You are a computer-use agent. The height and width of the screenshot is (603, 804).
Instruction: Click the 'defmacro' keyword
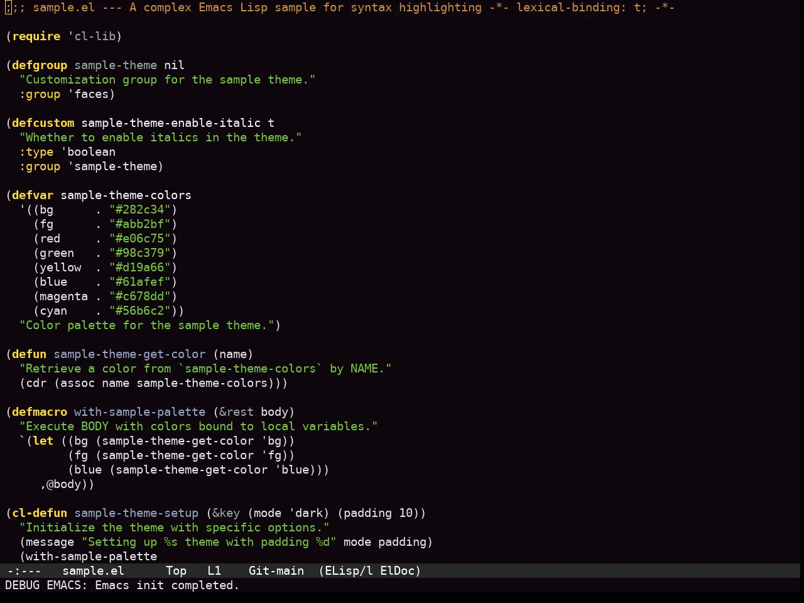pos(40,412)
